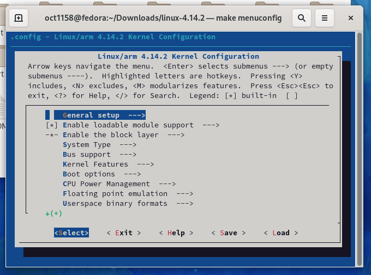
Task: Click arrow after Bus support
Action: tap(128, 155)
